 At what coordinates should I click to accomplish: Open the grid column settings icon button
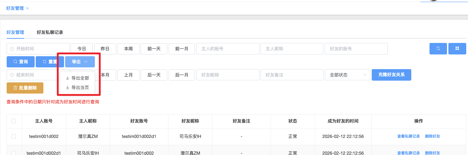pyautogui.click(x=457, y=49)
